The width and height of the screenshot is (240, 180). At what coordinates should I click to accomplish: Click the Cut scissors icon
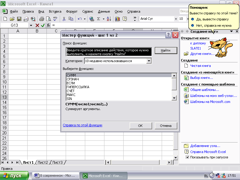pos(64,19)
